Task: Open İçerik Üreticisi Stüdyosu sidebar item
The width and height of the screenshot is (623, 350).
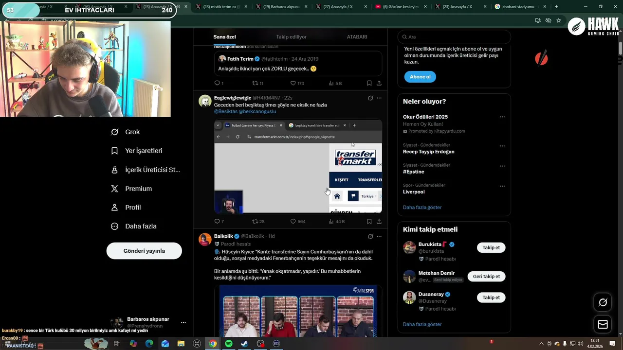Action: click(146, 170)
